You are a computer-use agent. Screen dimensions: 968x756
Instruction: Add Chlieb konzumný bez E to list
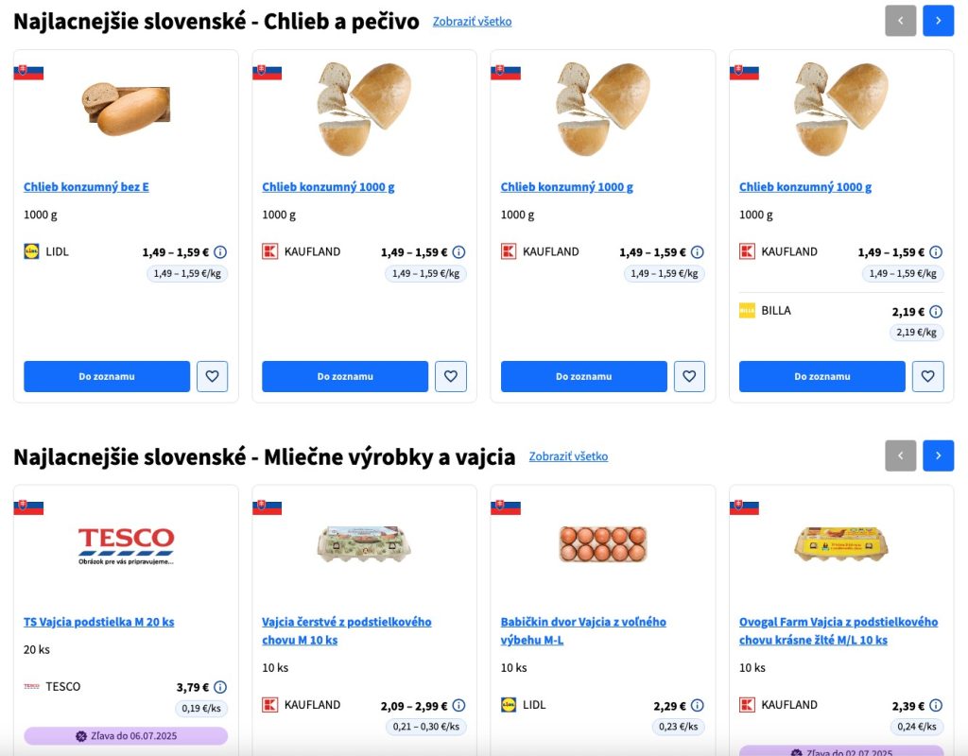coord(107,376)
